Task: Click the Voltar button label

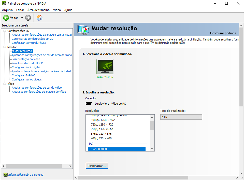Action: point(14,18)
